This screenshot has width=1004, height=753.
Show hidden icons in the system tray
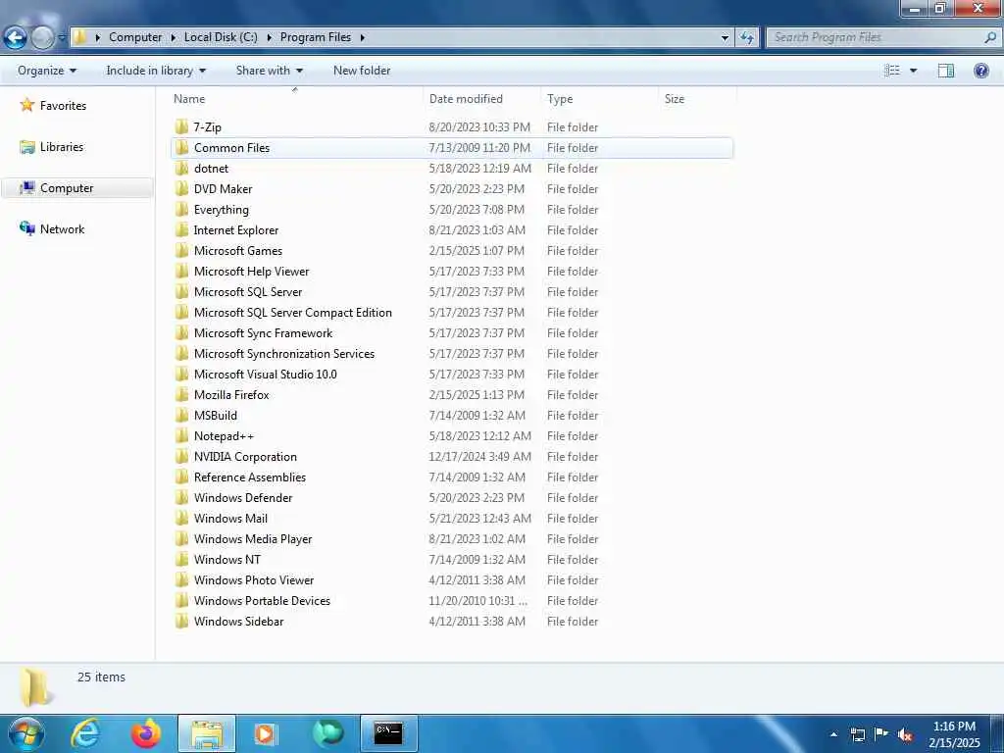pyautogui.click(x=833, y=734)
